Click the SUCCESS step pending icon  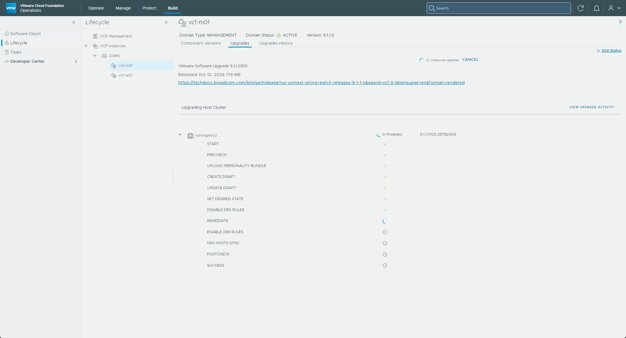385,265
